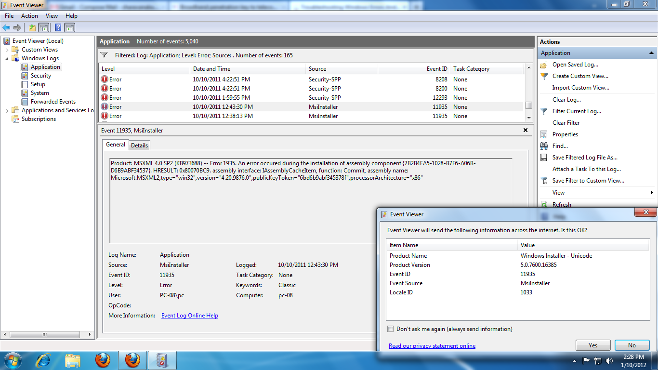Click Open Saved Log action

[x=575, y=65]
